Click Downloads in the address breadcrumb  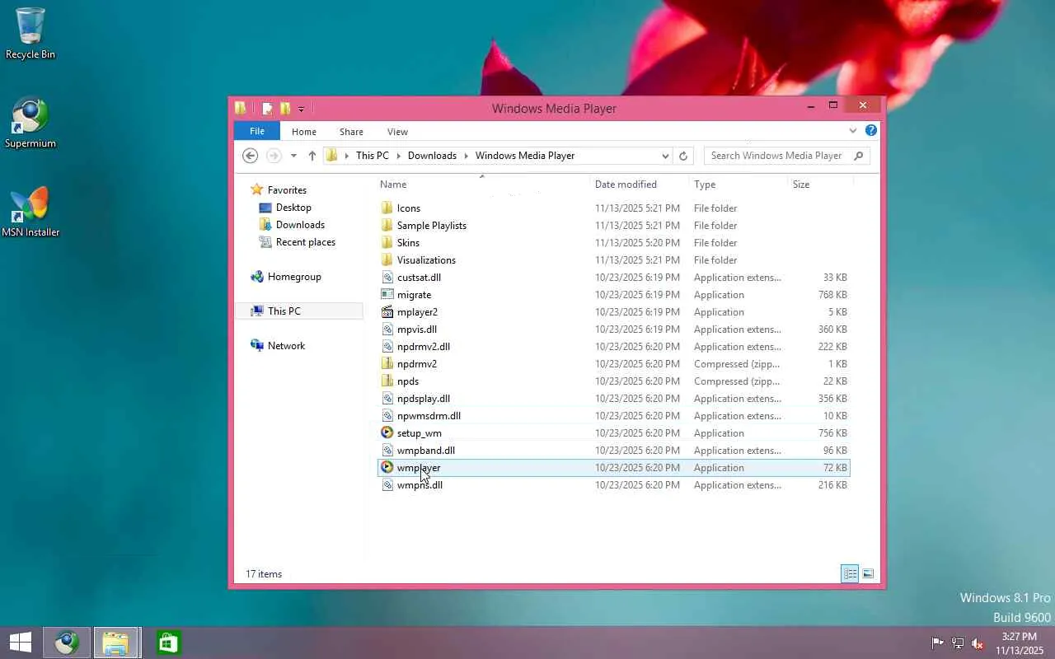click(432, 156)
